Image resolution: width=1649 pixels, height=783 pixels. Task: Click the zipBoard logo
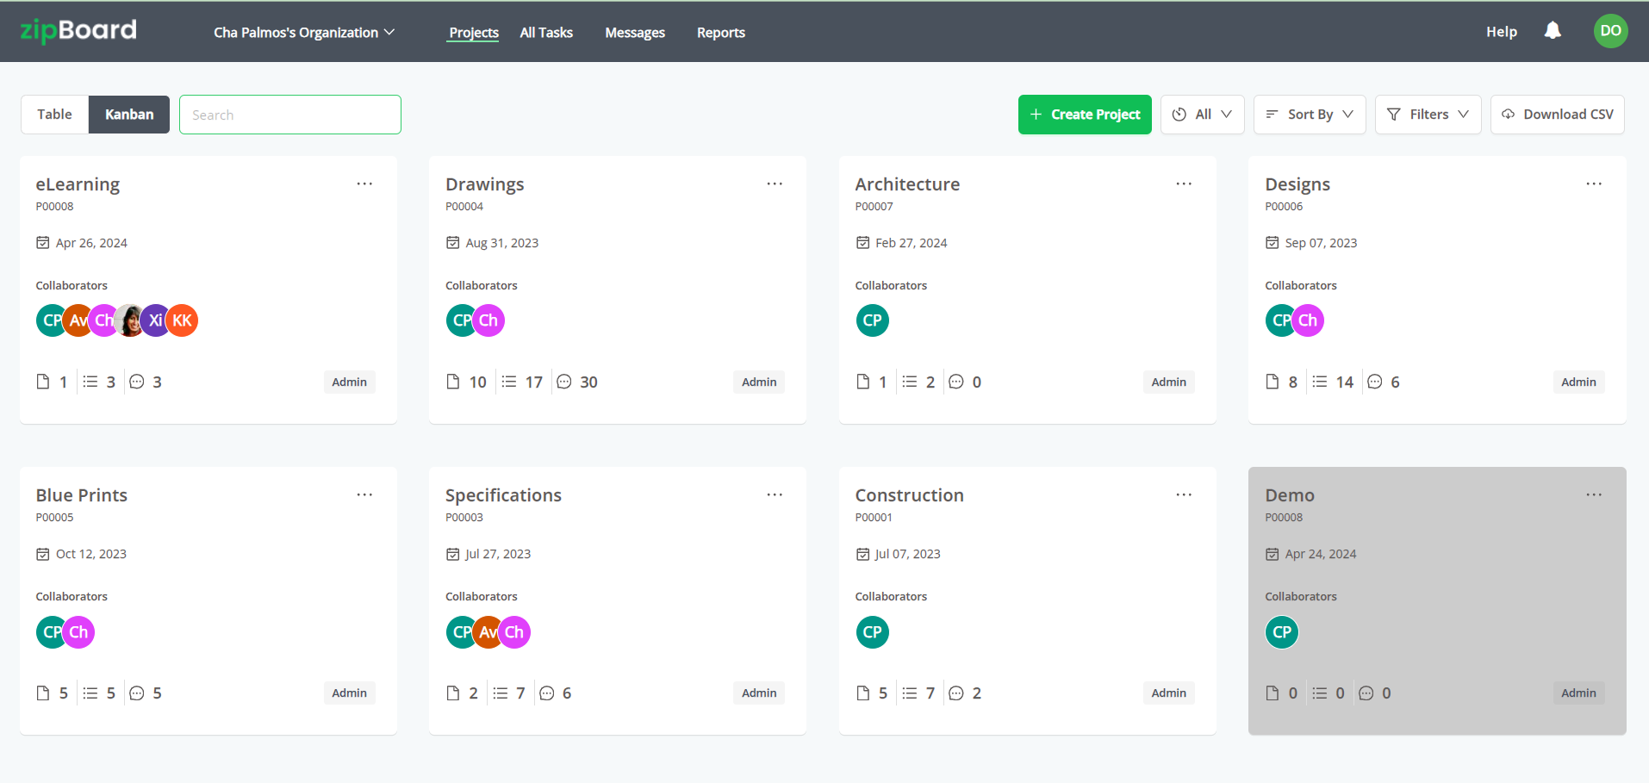(77, 30)
